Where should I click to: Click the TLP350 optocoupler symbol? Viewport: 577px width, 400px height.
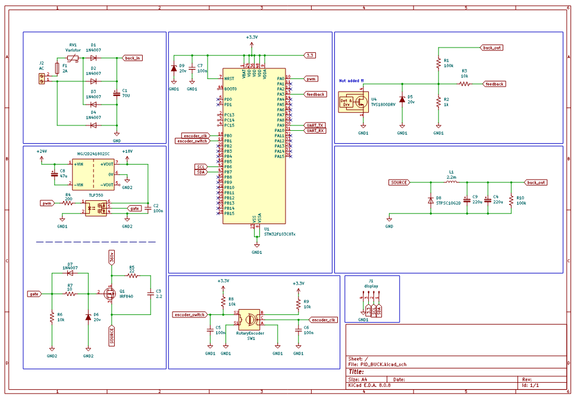point(96,208)
